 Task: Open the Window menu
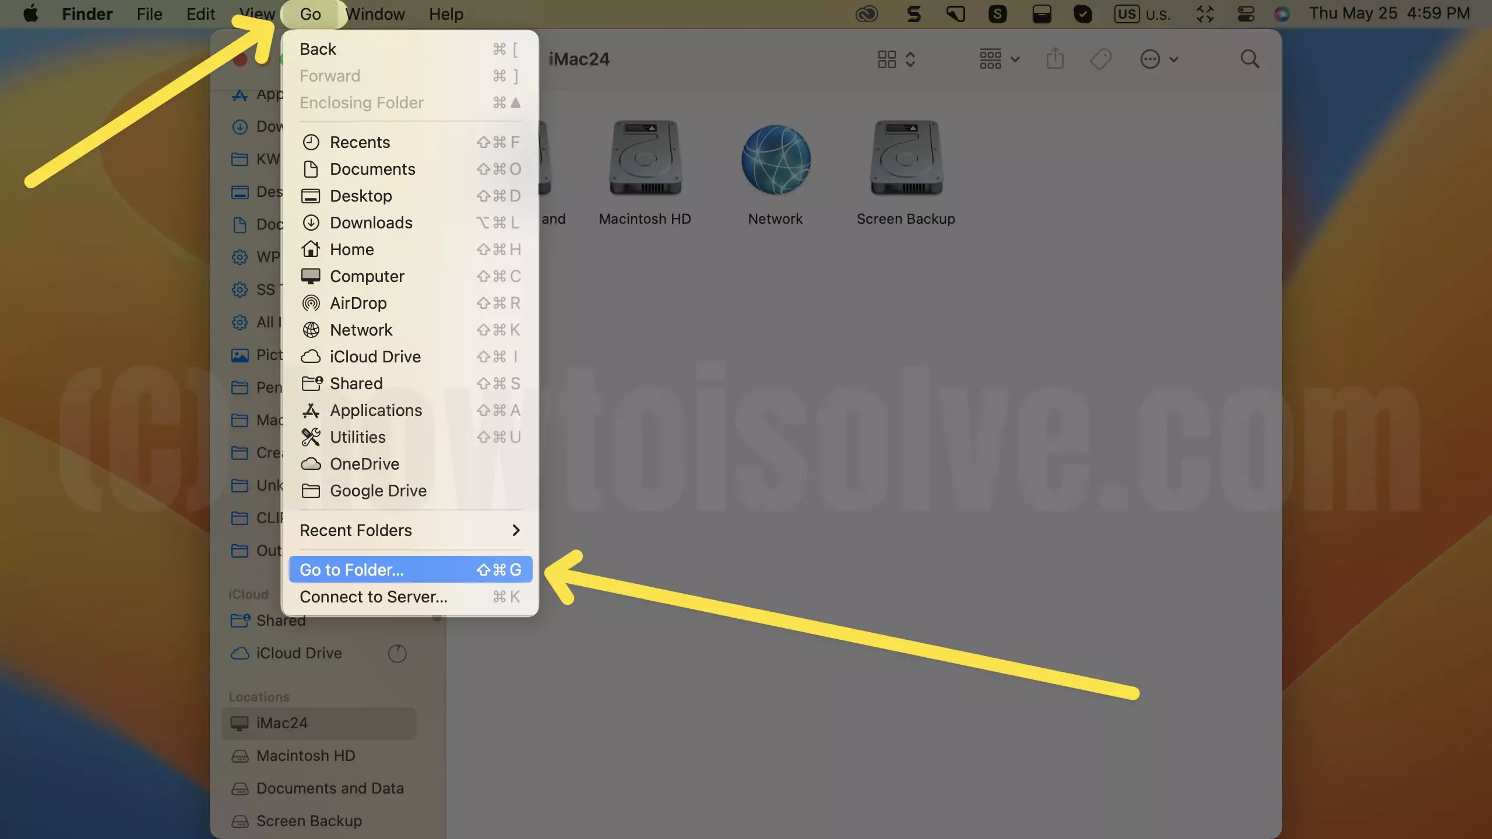coord(375,13)
